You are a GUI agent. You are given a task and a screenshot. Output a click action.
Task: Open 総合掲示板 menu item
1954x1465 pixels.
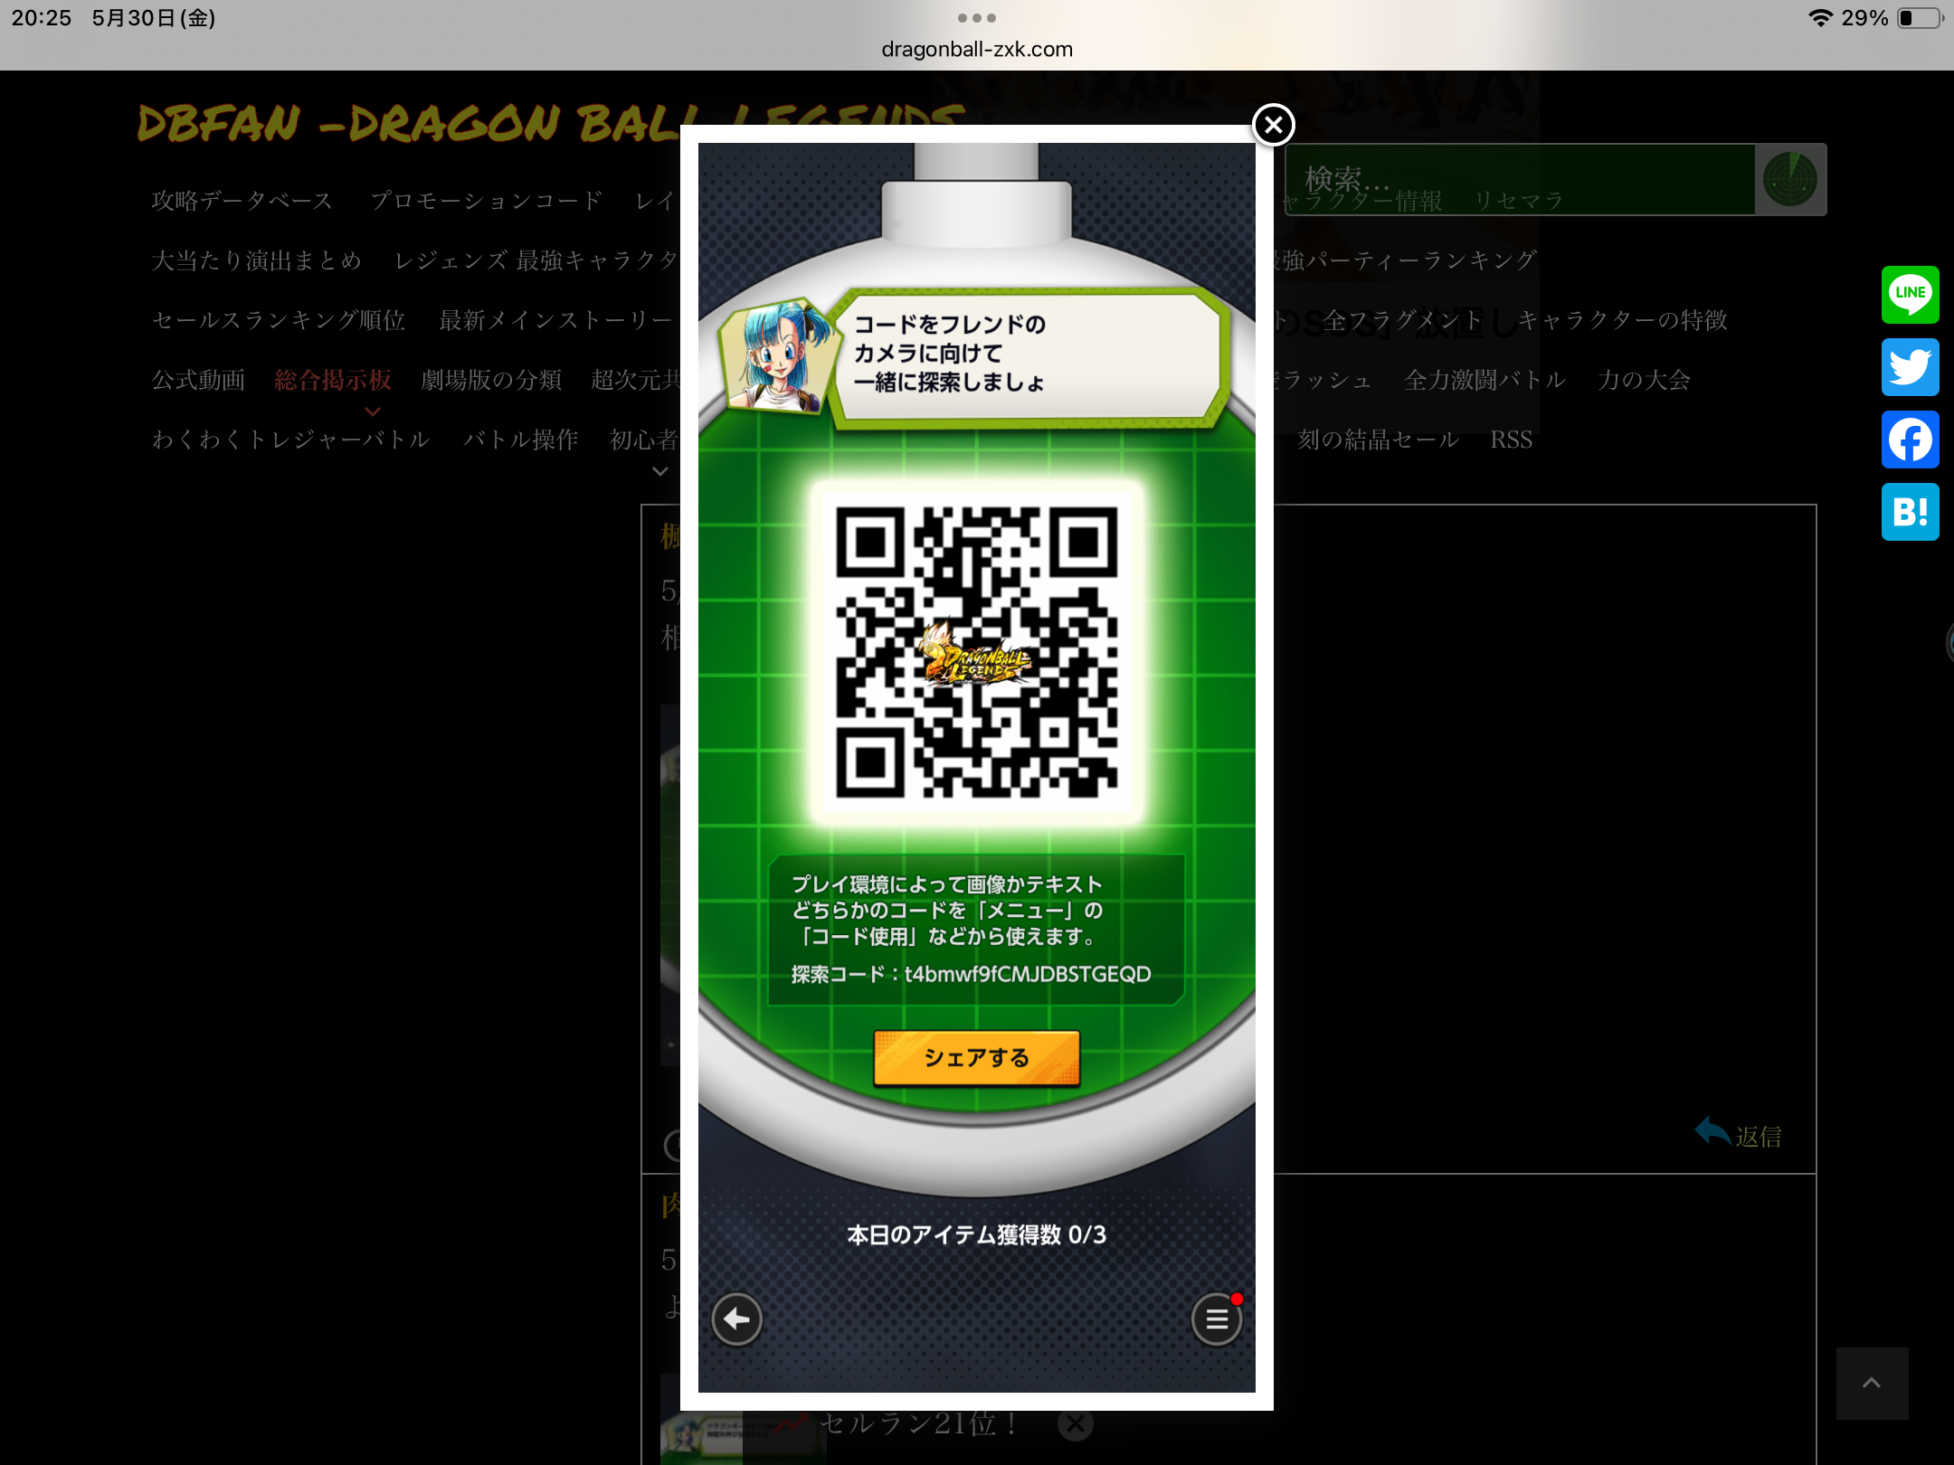pos(333,380)
